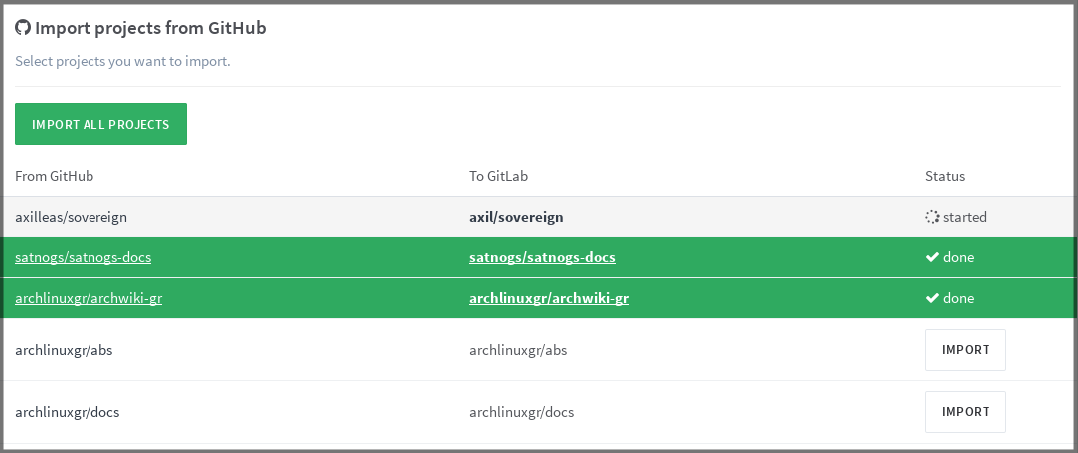Import the archlinuxgr/abs project
The height and width of the screenshot is (453, 1078).
(965, 350)
